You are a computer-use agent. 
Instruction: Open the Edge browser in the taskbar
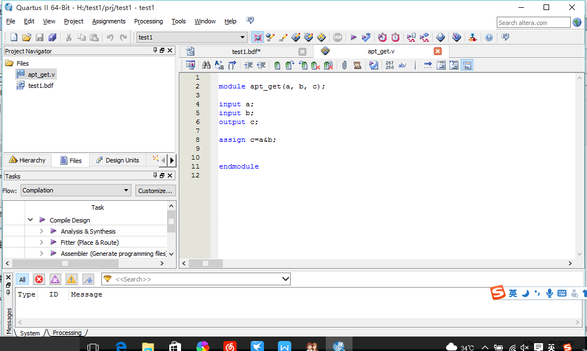coord(120,347)
